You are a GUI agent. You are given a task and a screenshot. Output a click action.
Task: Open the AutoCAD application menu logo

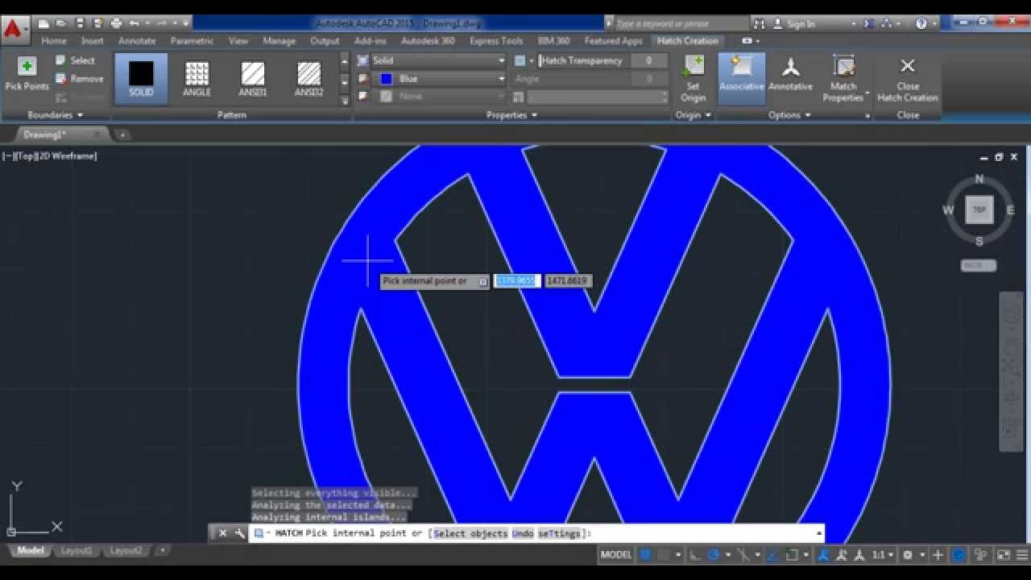pos(13,30)
